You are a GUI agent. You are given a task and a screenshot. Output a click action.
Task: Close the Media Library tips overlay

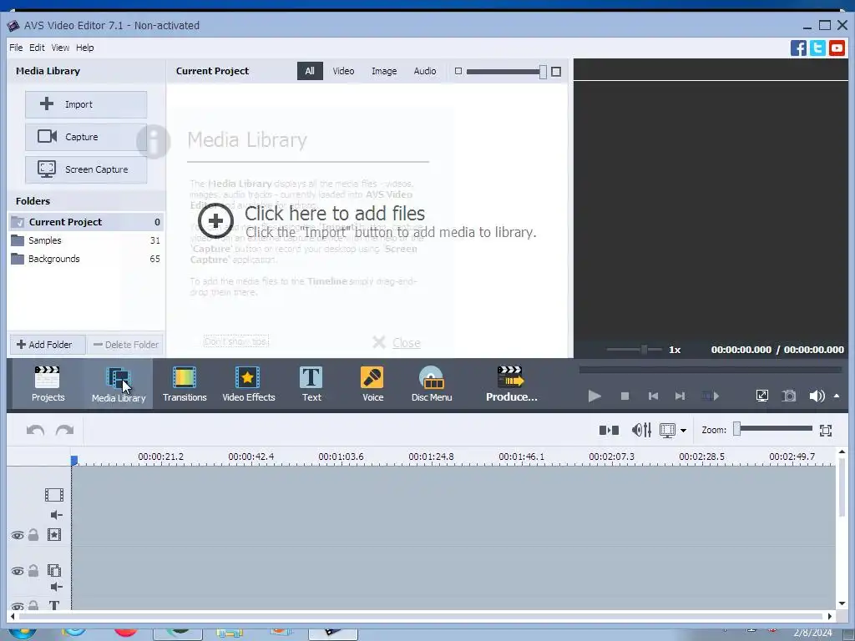397,343
